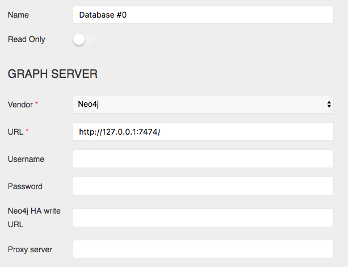
Task: Click the Vendor label text
Action: (x=20, y=105)
